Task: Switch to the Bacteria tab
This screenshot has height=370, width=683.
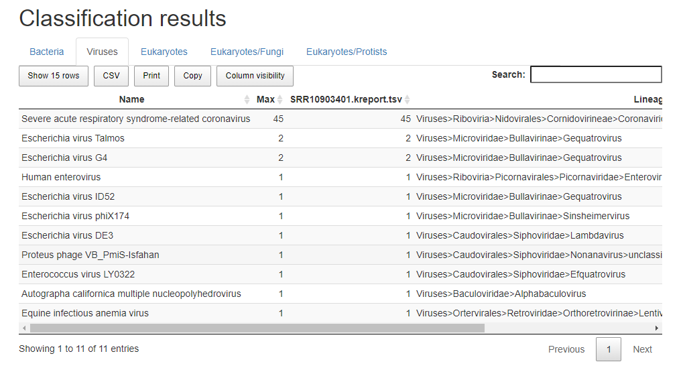Action: pos(47,52)
